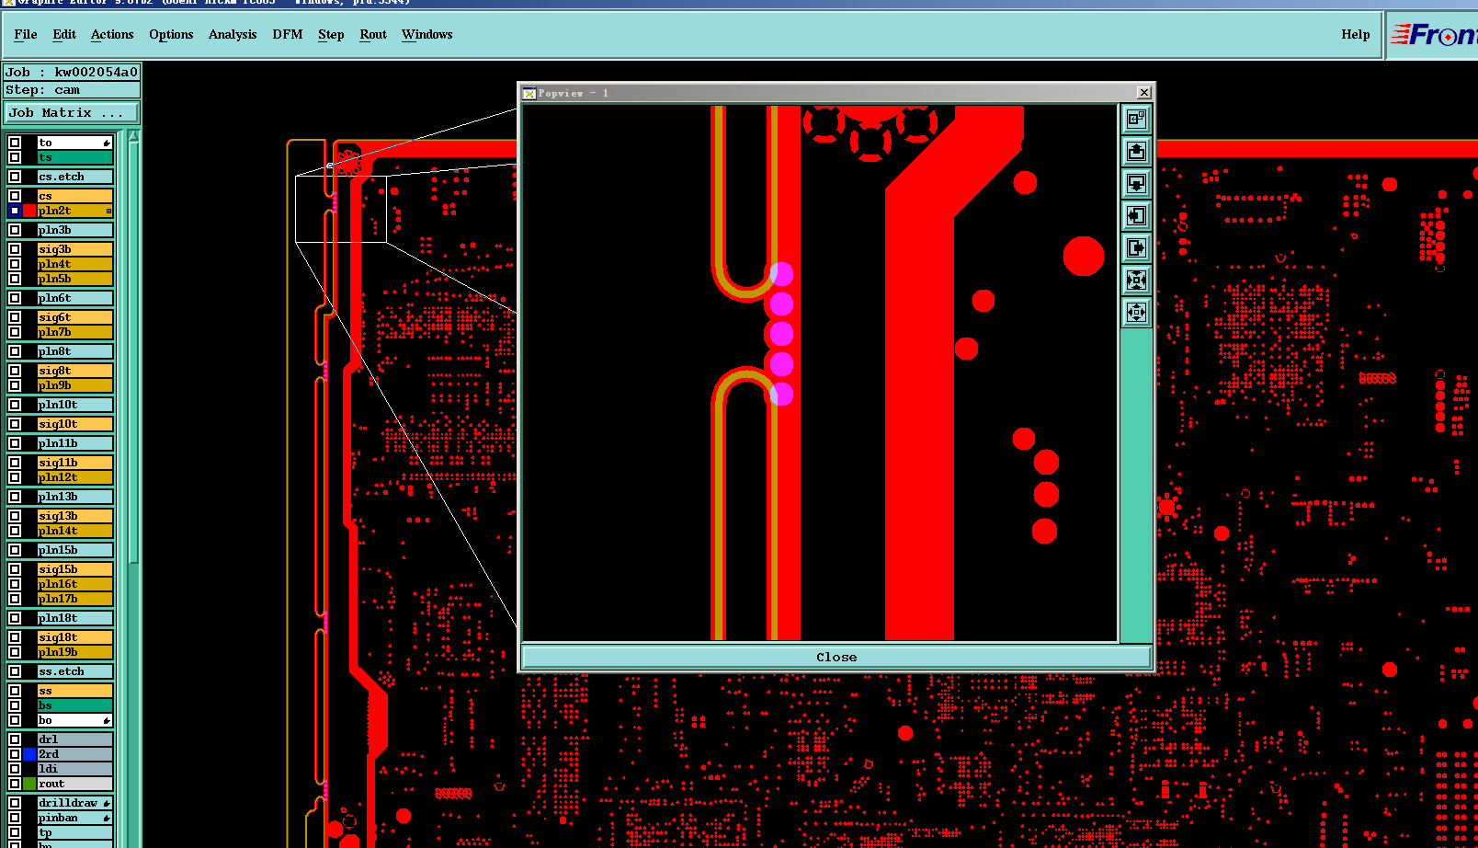Select layer name pln10t

click(74, 405)
